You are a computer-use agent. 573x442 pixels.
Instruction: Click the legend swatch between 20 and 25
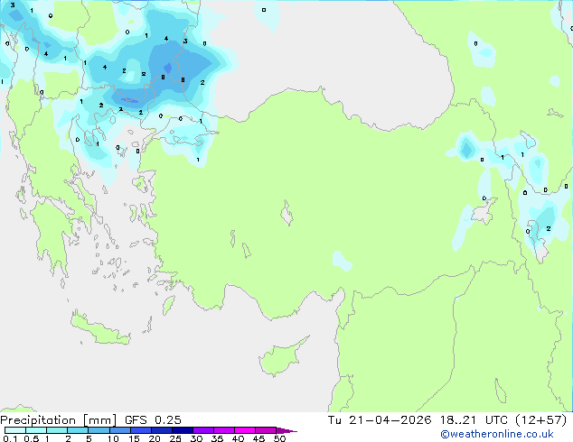162,430
